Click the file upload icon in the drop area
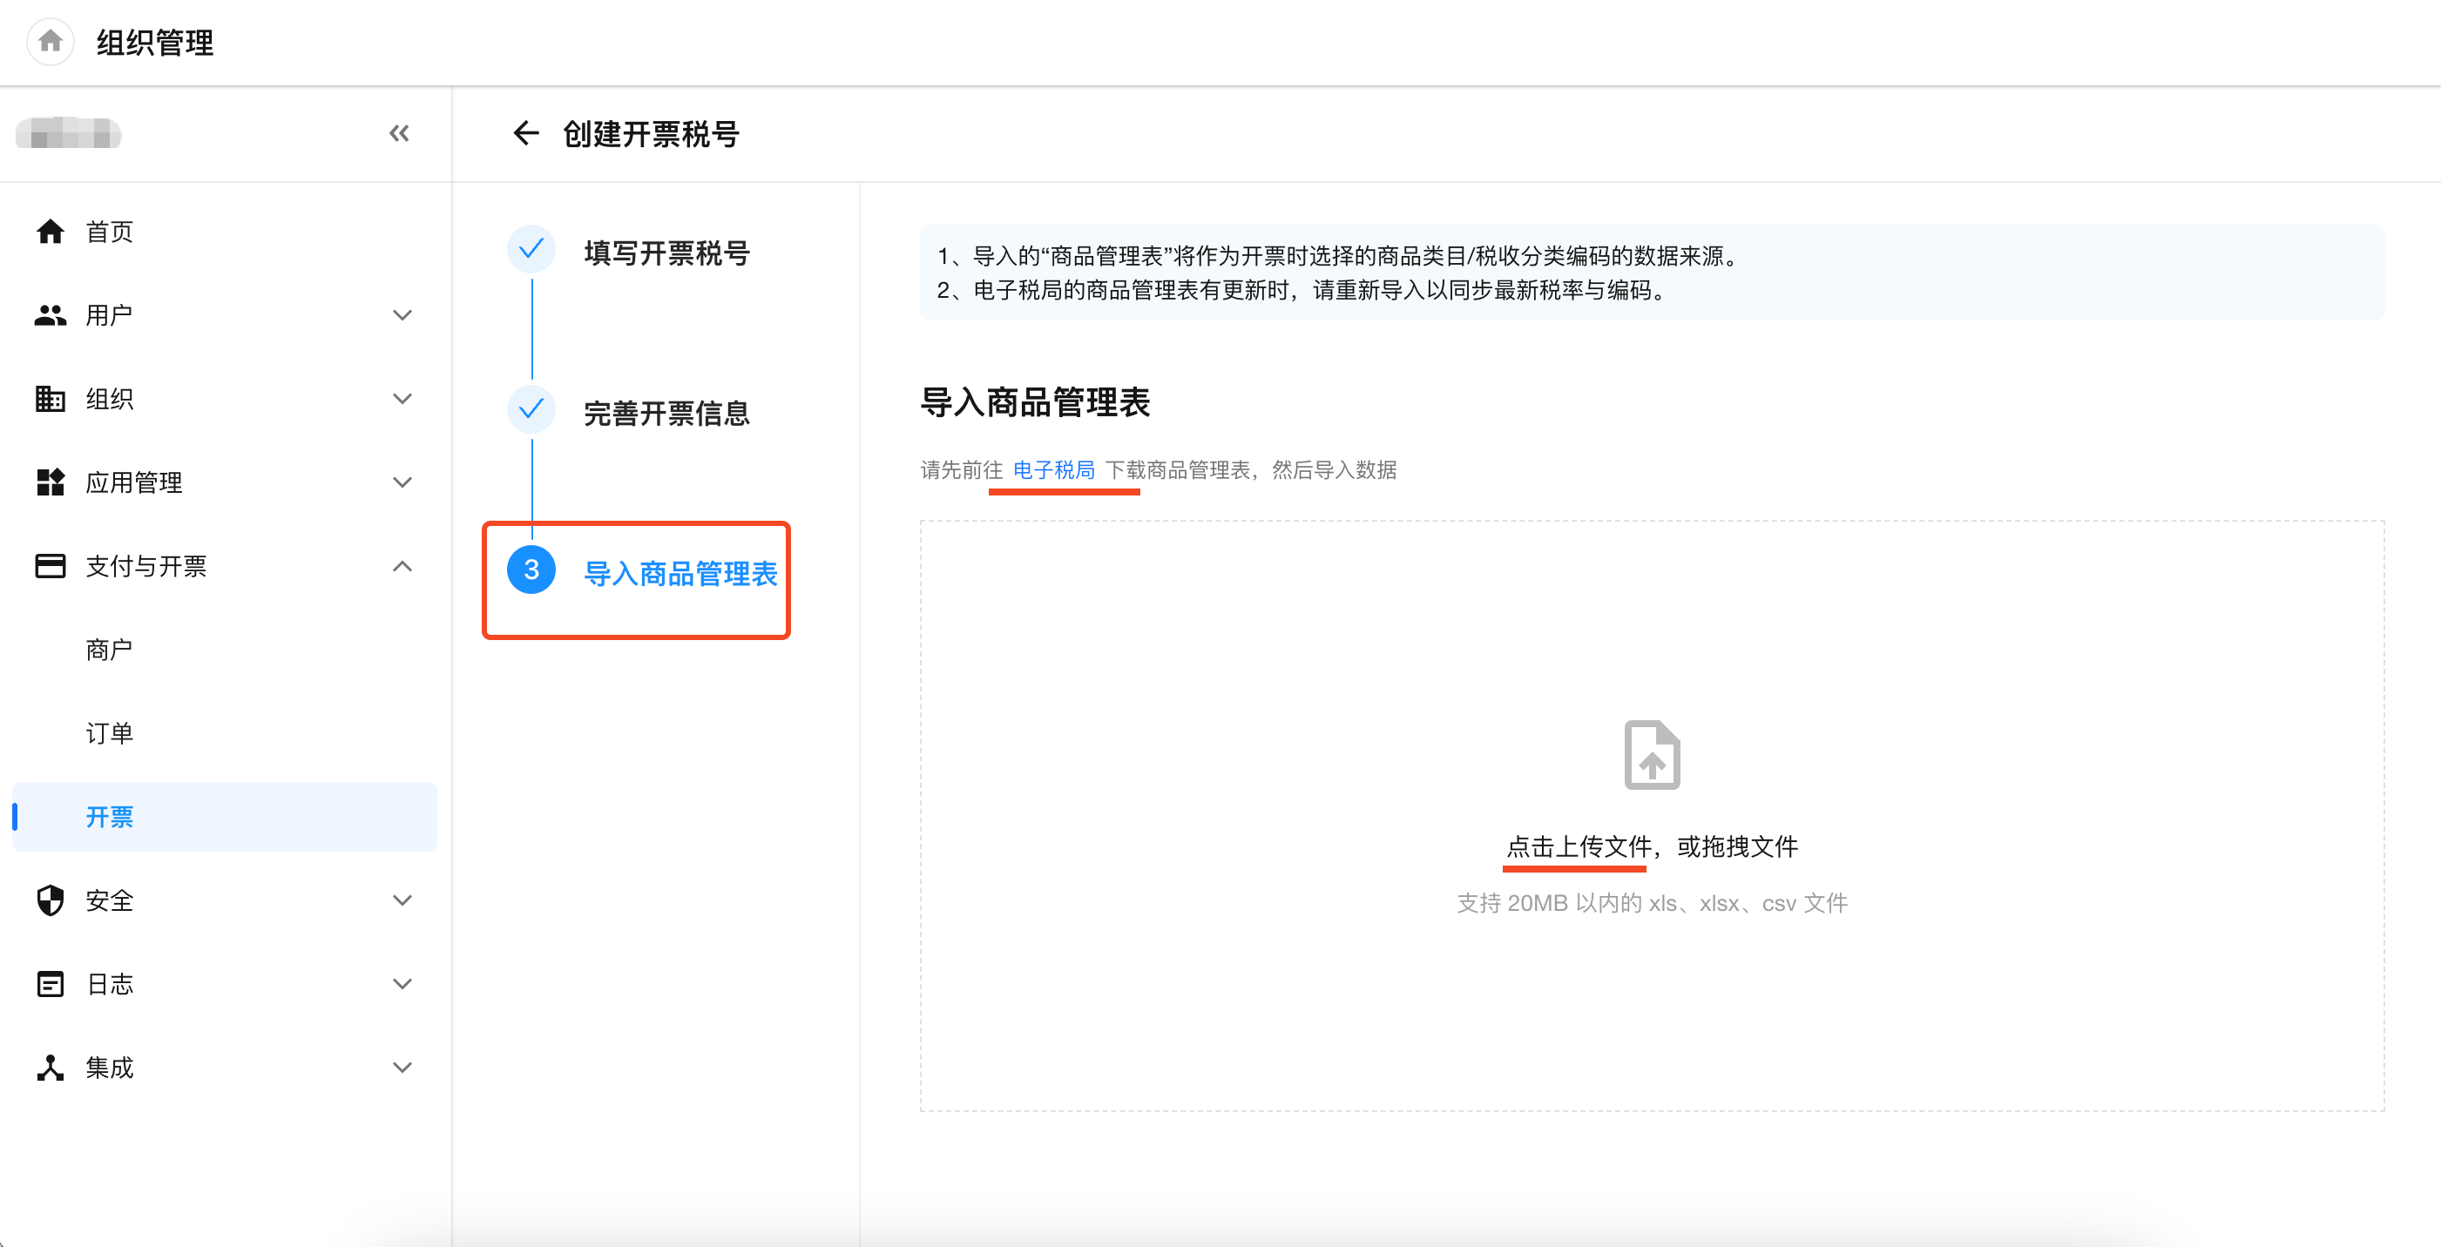This screenshot has width=2441, height=1247. pos(1651,754)
